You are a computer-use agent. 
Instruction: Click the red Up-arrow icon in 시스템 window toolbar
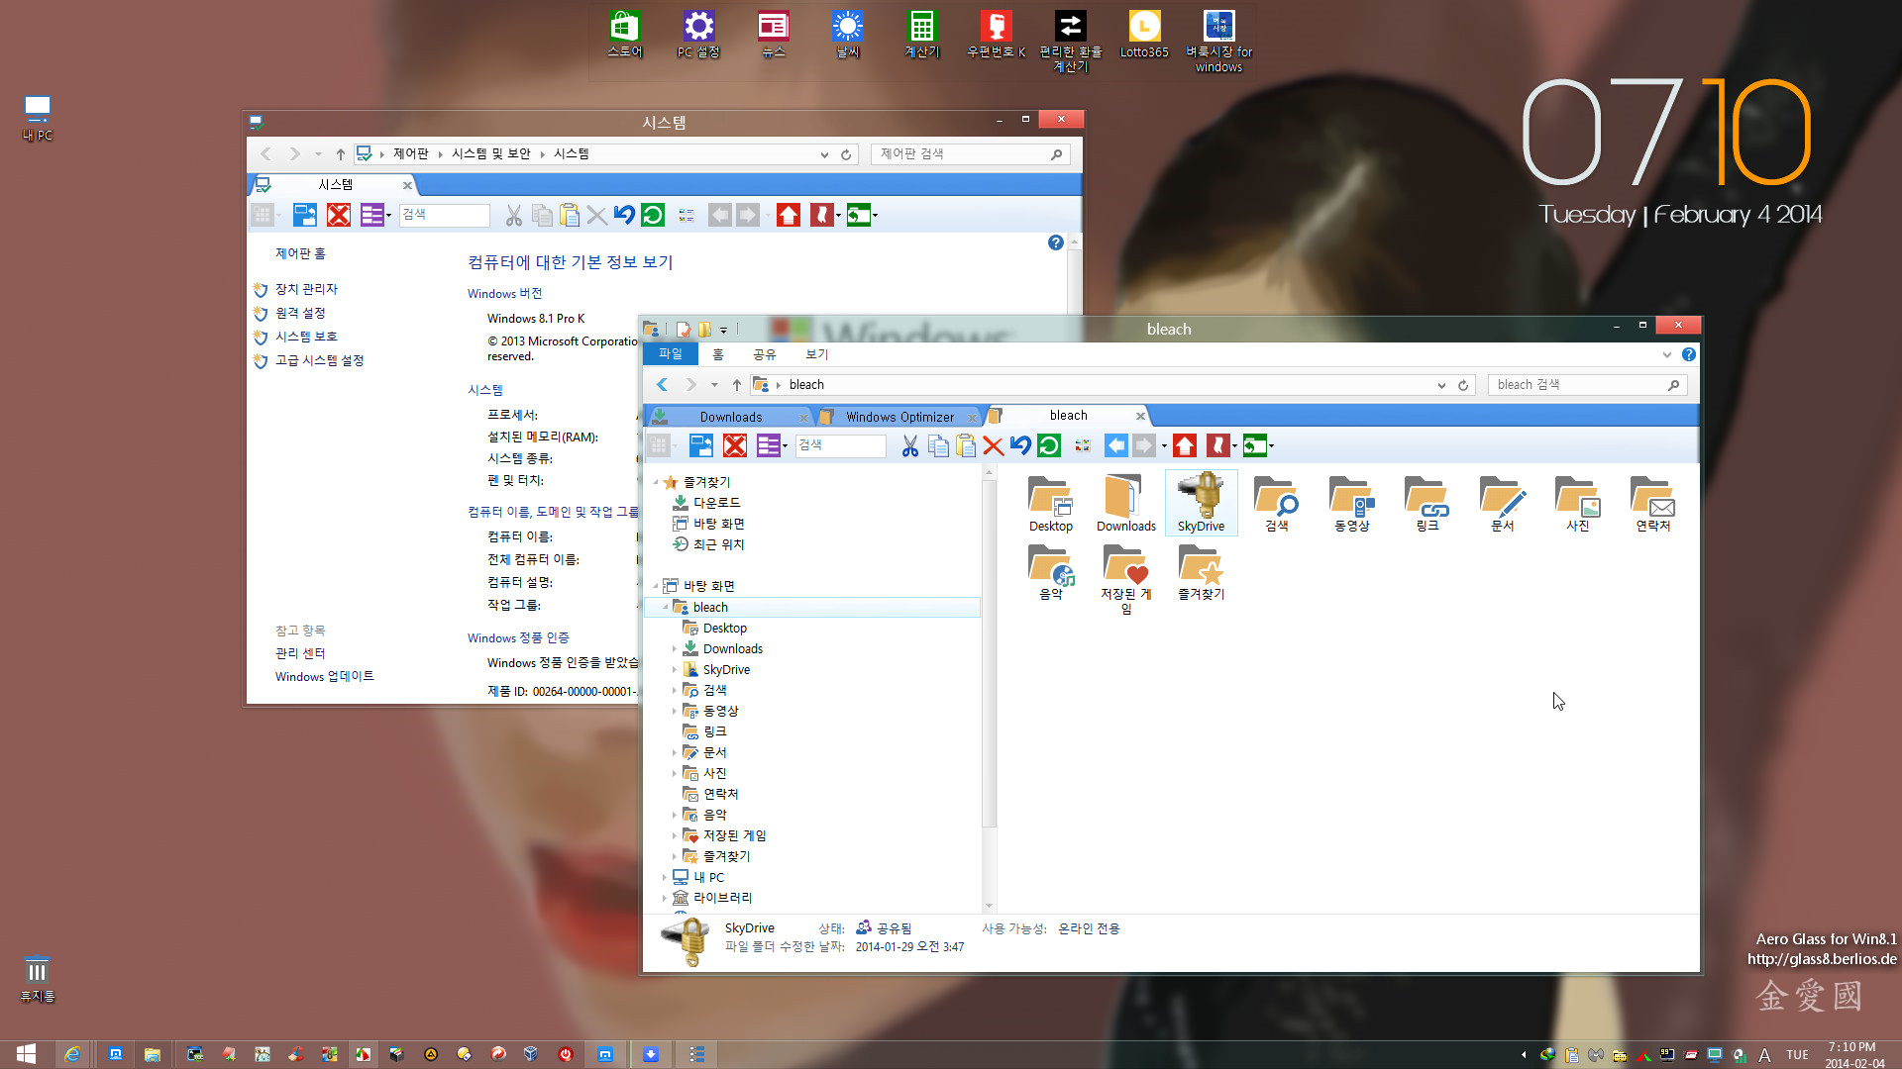coord(789,215)
